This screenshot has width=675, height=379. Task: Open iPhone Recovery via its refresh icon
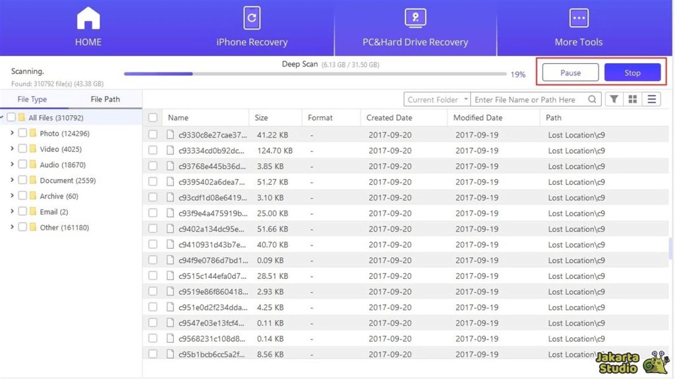coord(251,18)
